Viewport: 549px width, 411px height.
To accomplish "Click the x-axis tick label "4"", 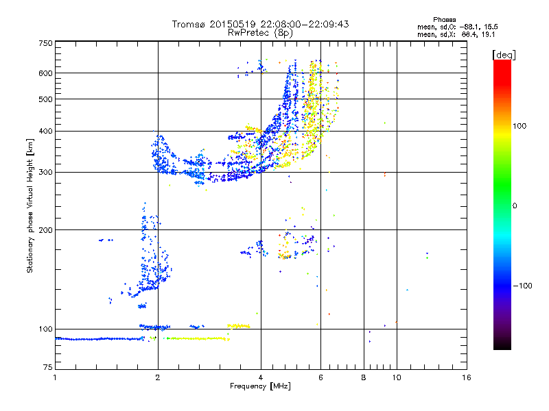I will coord(261,377).
